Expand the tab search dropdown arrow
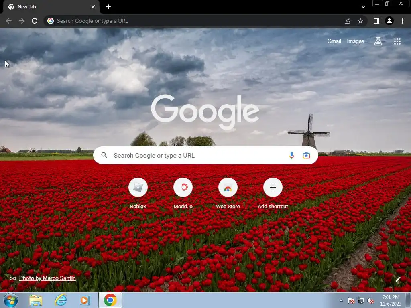 point(363,7)
